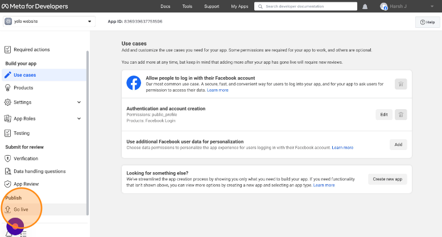Click the Use cases page heading
The width and height of the screenshot is (442, 237).
134,44
